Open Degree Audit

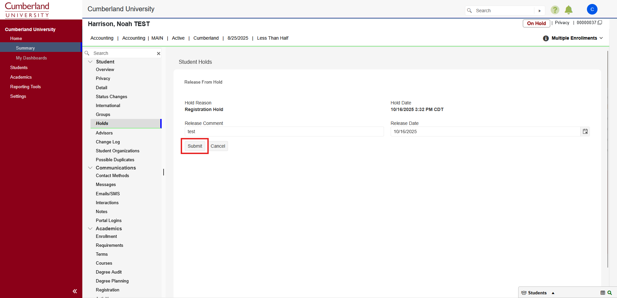point(109,272)
